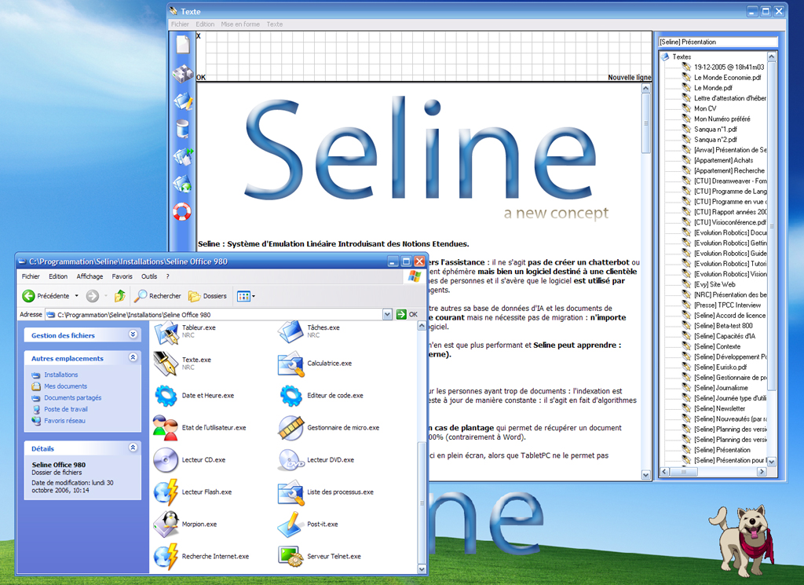
Task: Open the Adresse bar dropdown arrow
Action: coord(387,314)
